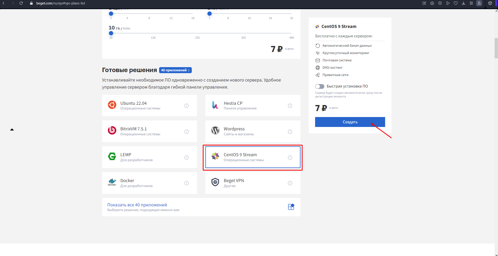Select the Ubuntu 22.04 solution card
The height and width of the screenshot is (256, 498).
[x=149, y=106]
